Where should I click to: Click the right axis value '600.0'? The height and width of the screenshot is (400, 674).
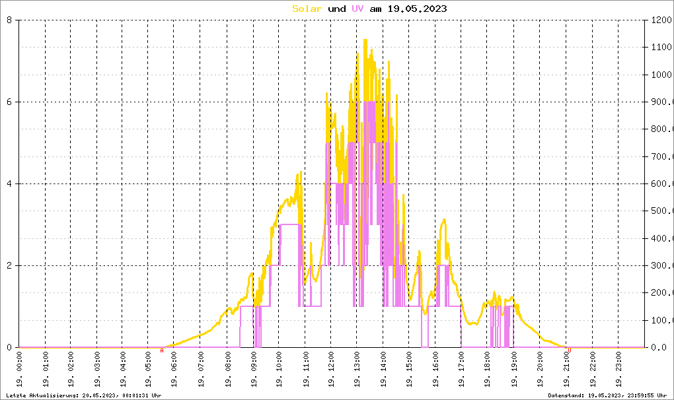(662, 183)
